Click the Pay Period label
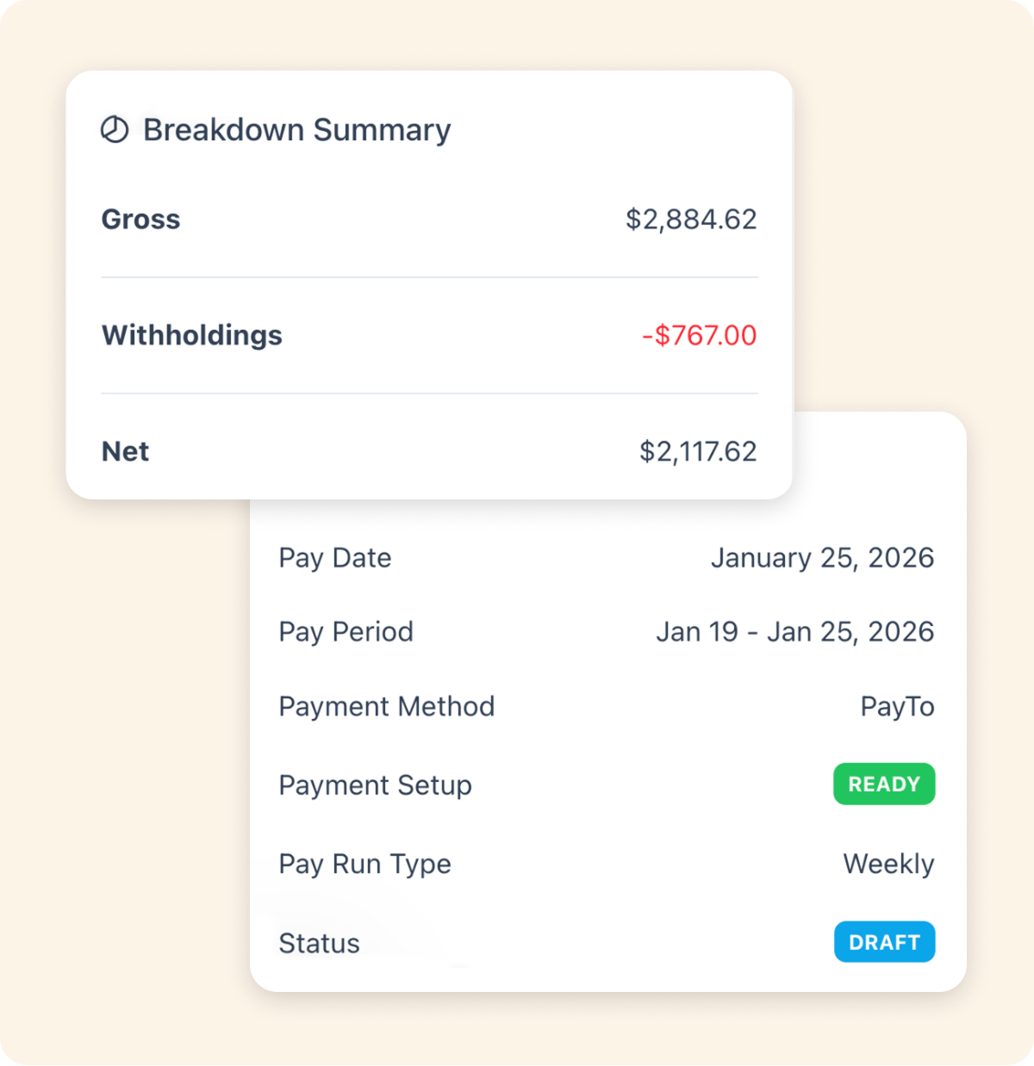Image resolution: width=1034 pixels, height=1066 pixels. pyautogui.click(x=346, y=632)
